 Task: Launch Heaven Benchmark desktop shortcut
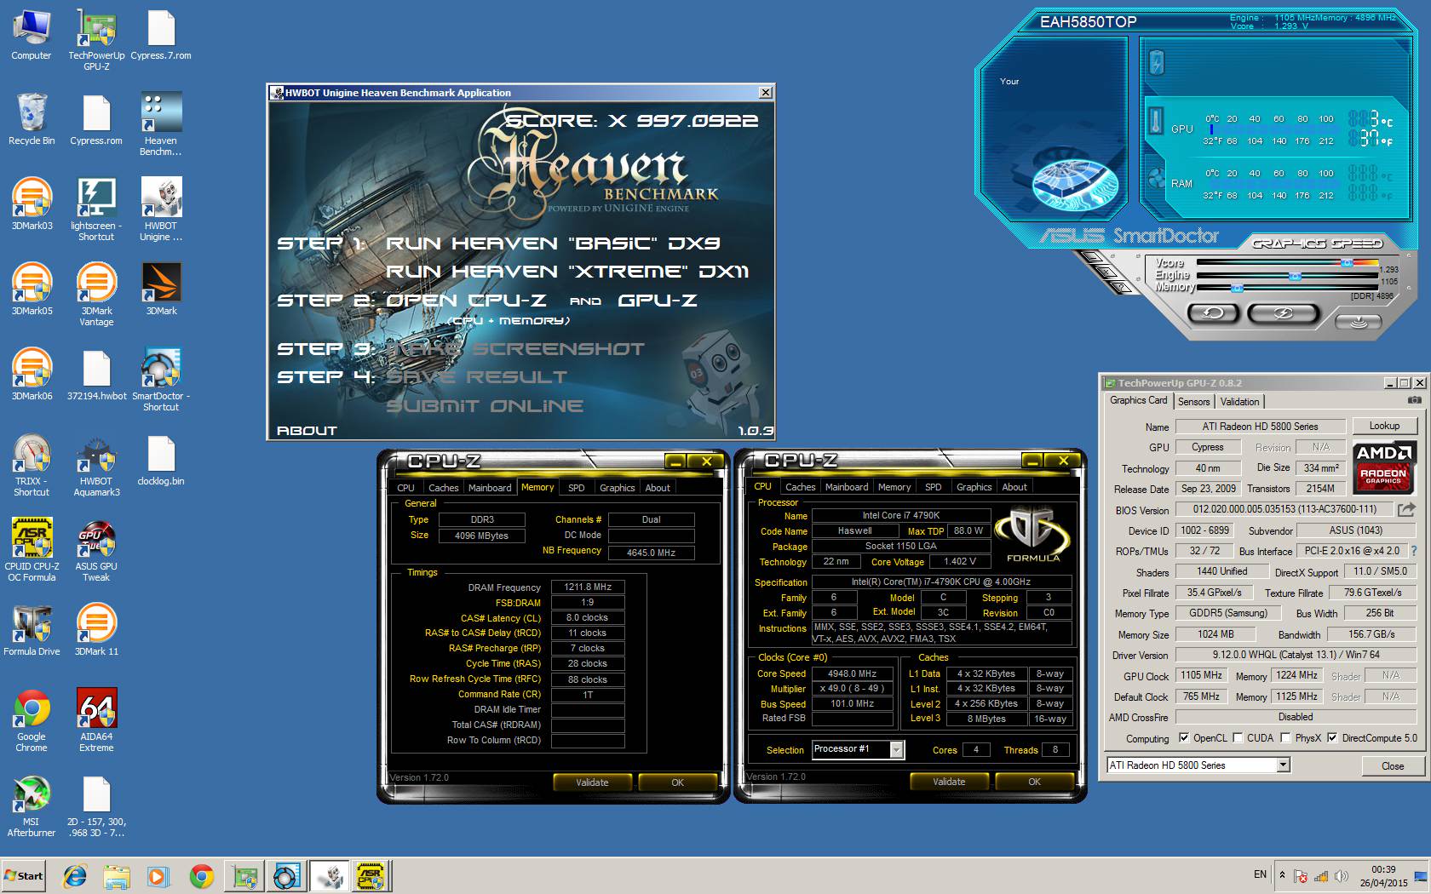click(160, 125)
